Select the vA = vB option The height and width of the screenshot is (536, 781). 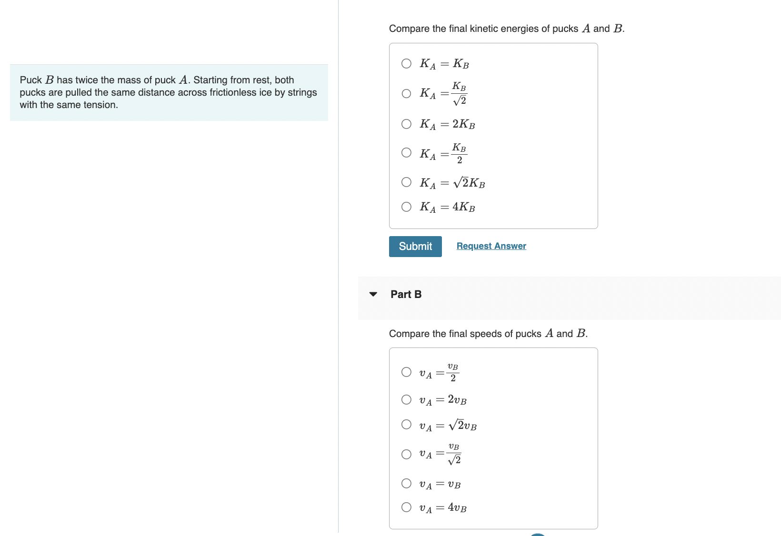pos(406,483)
